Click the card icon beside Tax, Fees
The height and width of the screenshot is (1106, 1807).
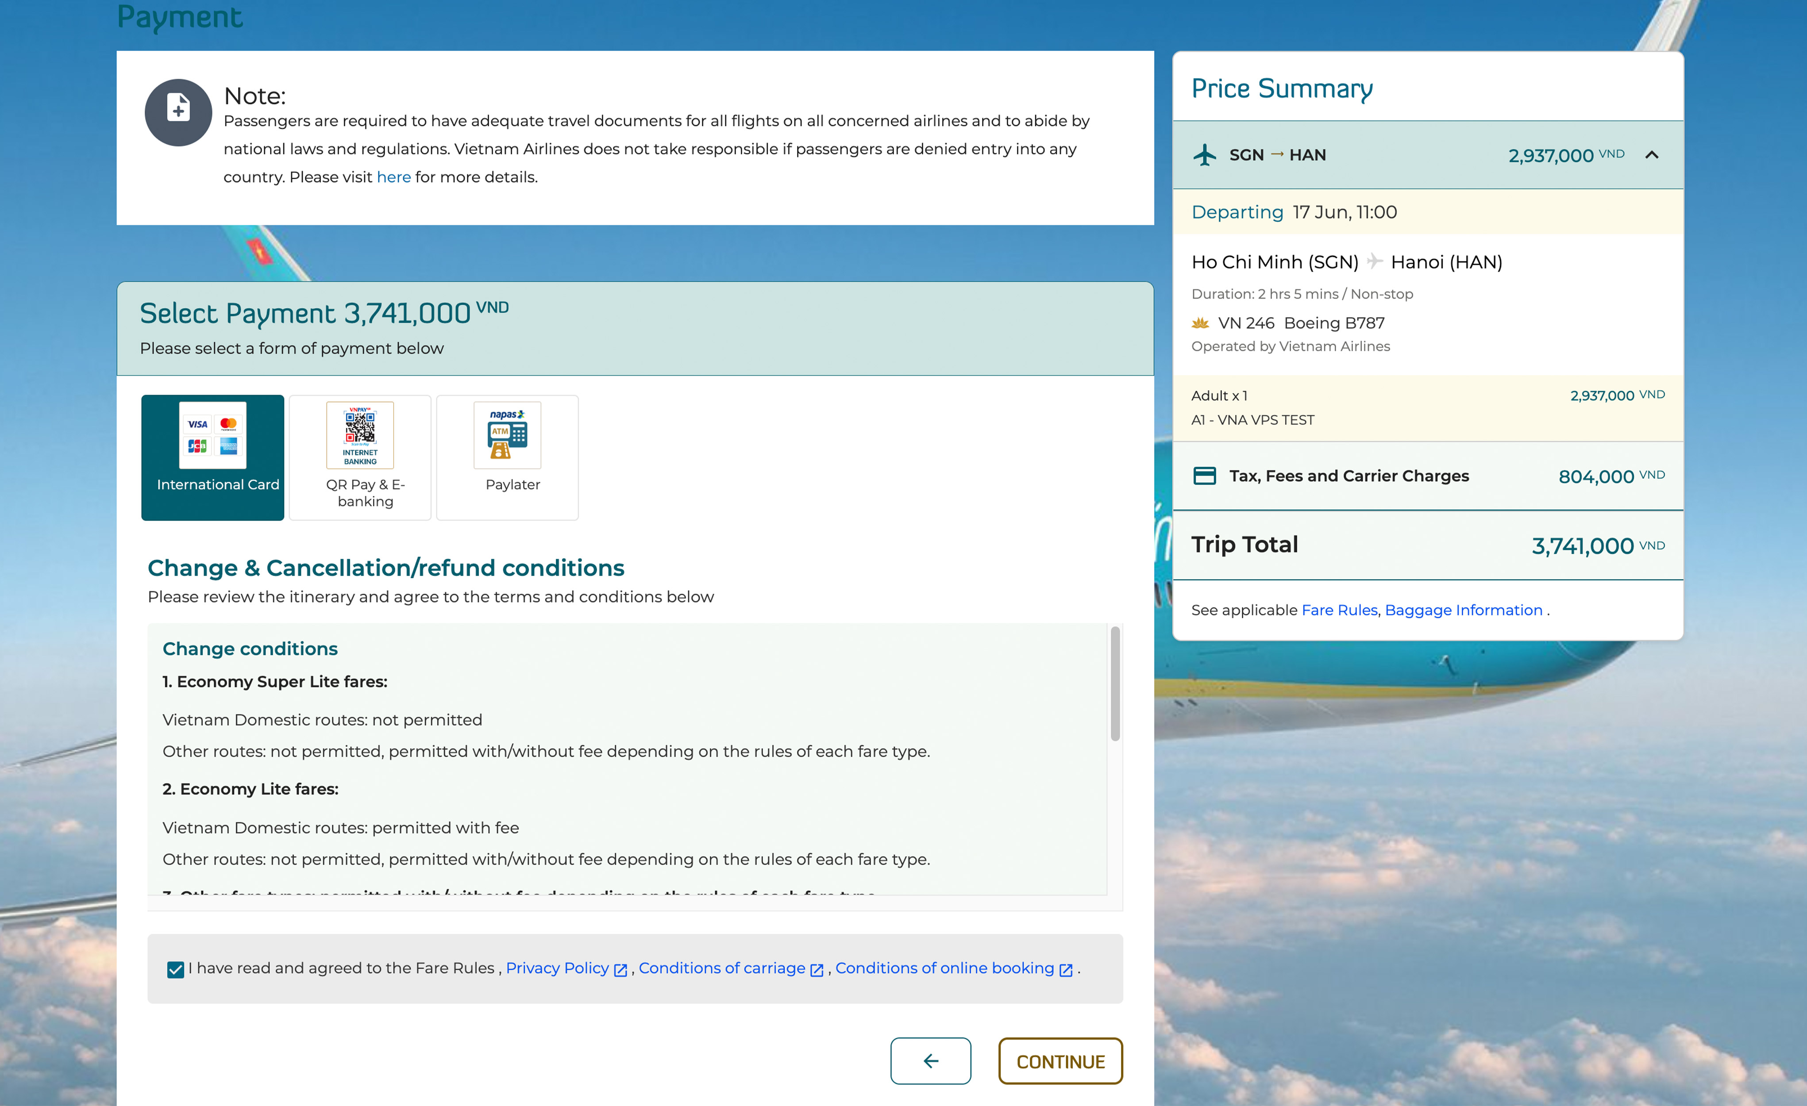[x=1204, y=476]
